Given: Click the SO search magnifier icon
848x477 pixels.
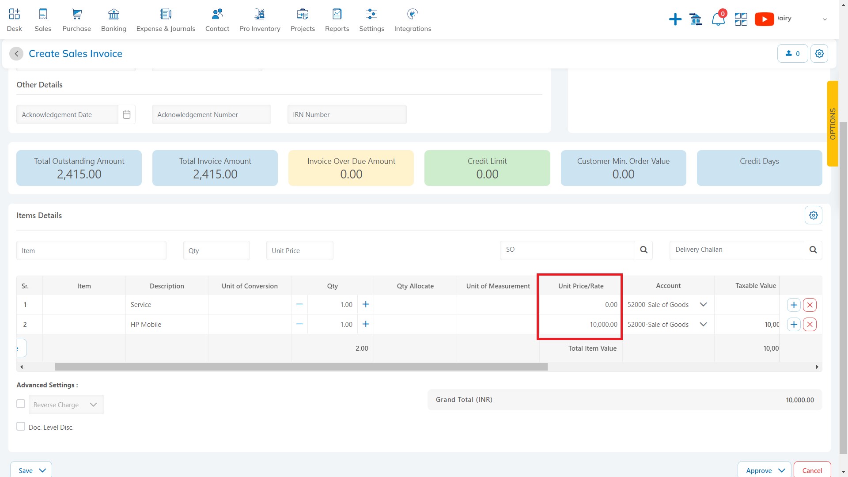Looking at the screenshot, I should click(x=645, y=250).
